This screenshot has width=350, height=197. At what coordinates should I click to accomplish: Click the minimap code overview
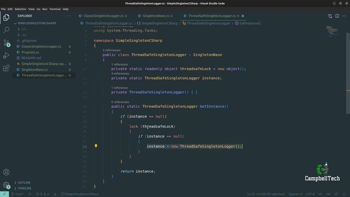coord(332,31)
